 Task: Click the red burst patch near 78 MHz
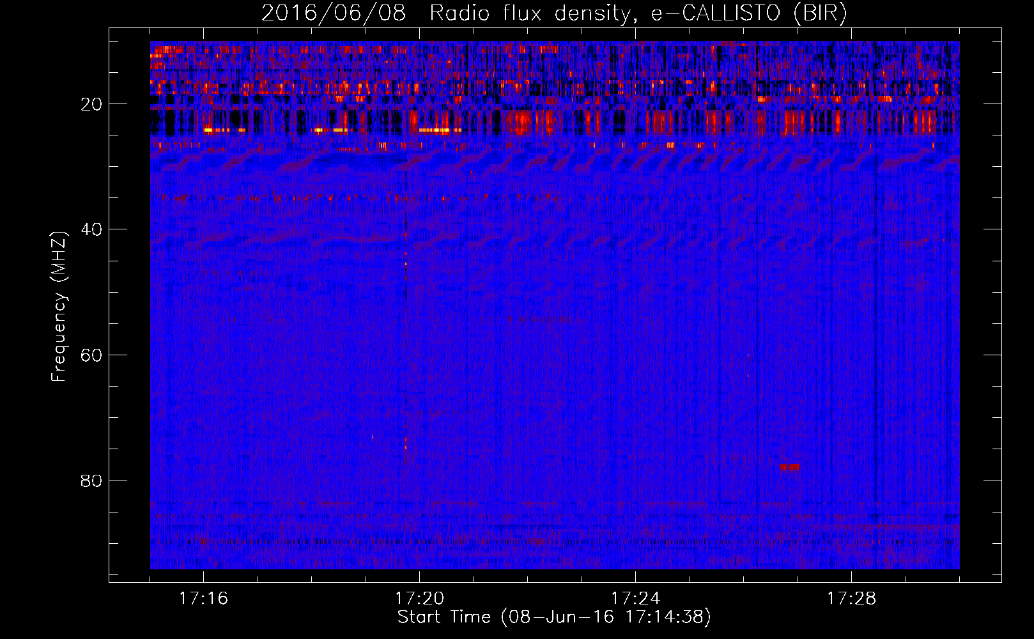coord(790,467)
